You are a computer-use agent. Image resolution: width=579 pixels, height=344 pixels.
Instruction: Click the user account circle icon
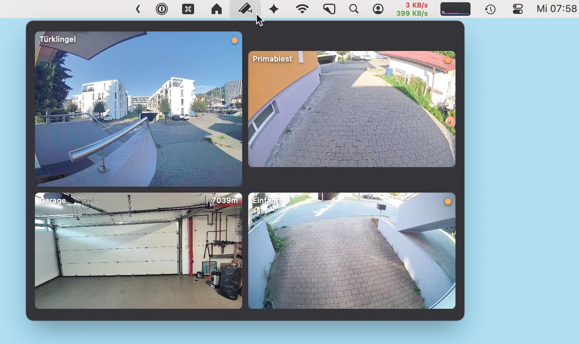(378, 9)
